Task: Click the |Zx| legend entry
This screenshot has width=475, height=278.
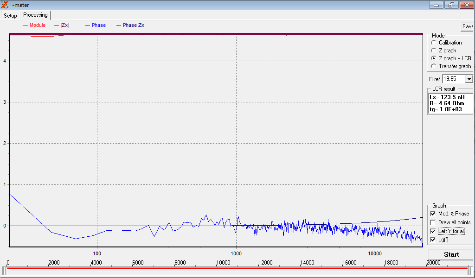Action: coord(62,25)
